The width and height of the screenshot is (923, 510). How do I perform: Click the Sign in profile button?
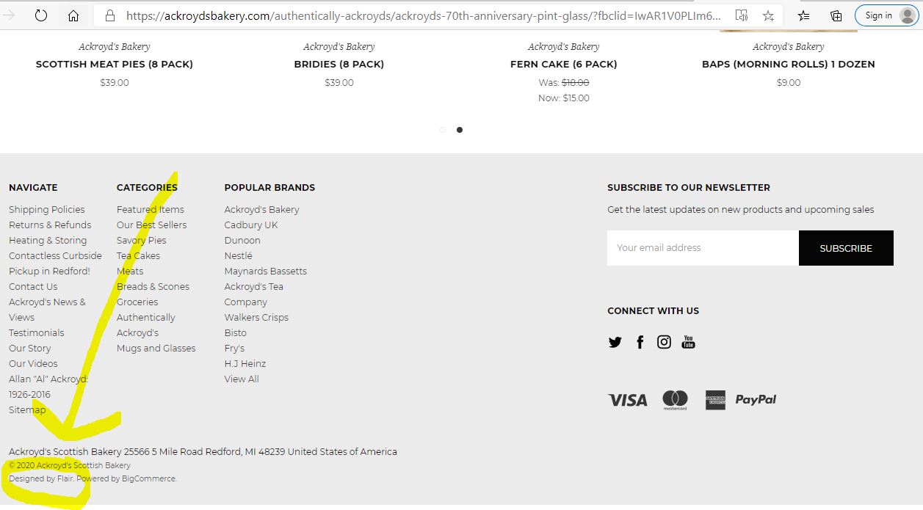[886, 15]
